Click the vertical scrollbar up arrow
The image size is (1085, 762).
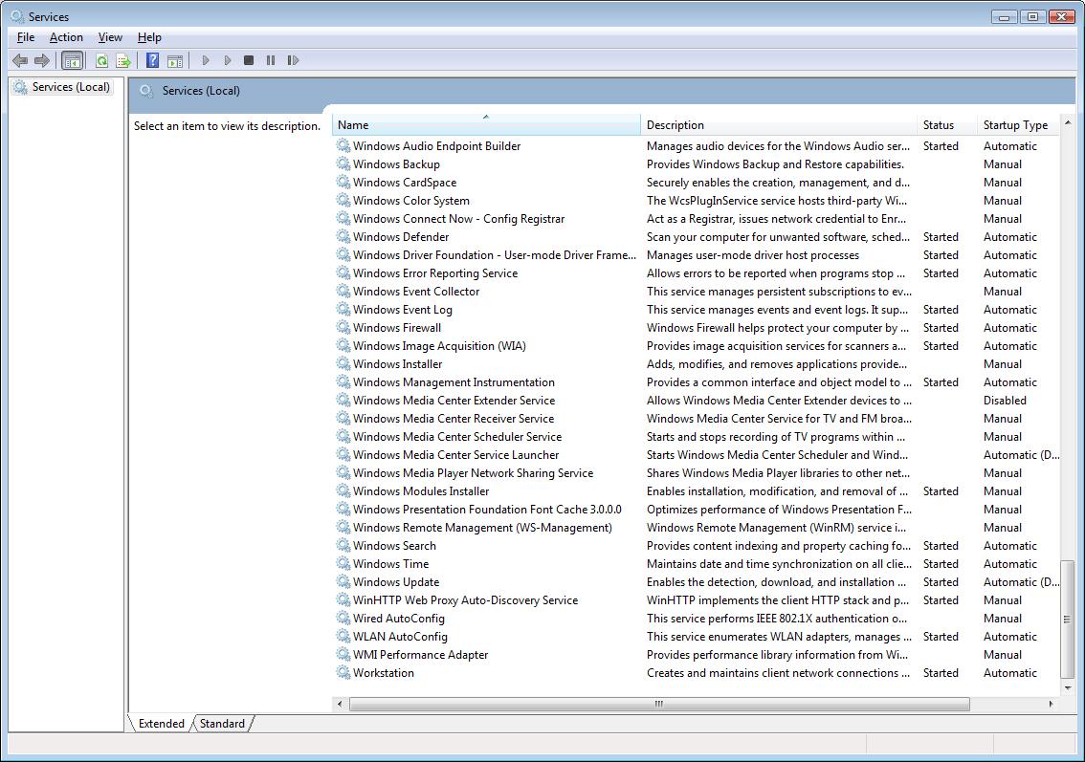click(x=1068, y=123)
